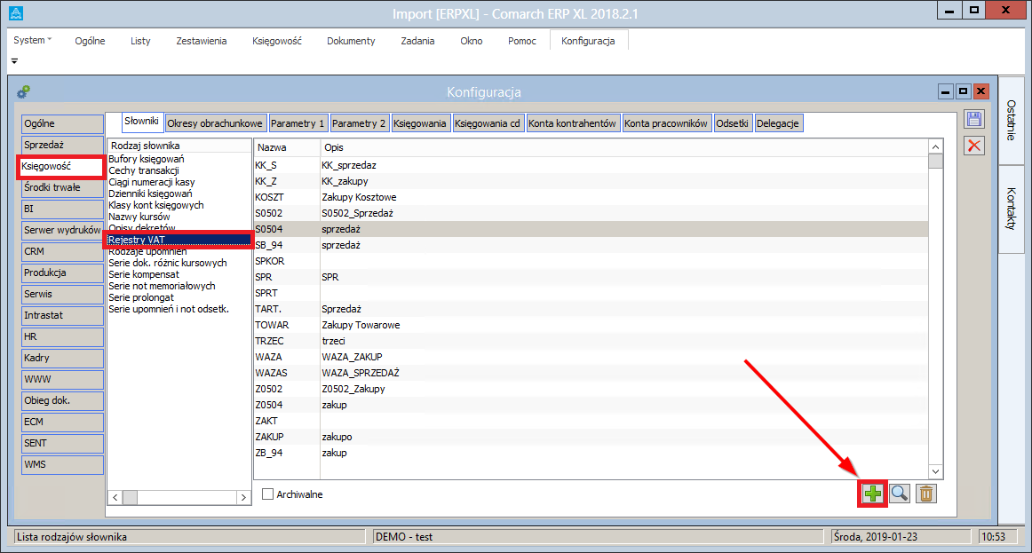1032x553 pixels.
Task: Click the trash can delete icon
Action: point(925,494)
